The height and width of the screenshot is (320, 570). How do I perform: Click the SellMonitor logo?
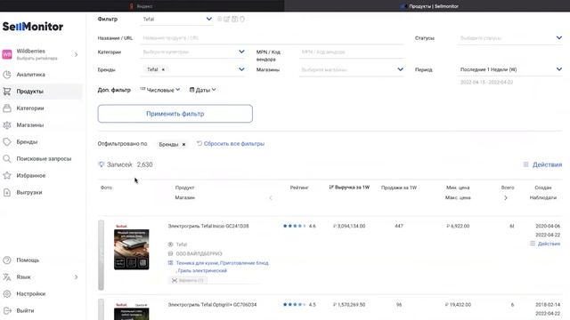33,27
